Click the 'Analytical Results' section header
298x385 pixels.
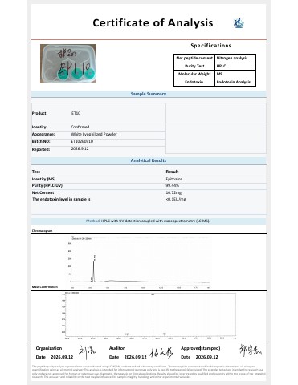149,160
